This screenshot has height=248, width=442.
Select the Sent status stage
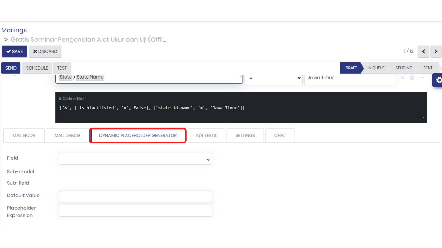pos(428,68)
